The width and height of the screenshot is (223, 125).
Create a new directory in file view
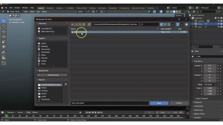[x=89, y=25]
